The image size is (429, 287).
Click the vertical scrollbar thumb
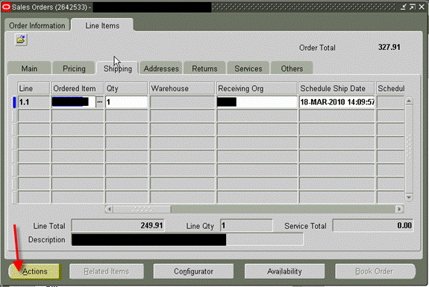tap(409, 149)
